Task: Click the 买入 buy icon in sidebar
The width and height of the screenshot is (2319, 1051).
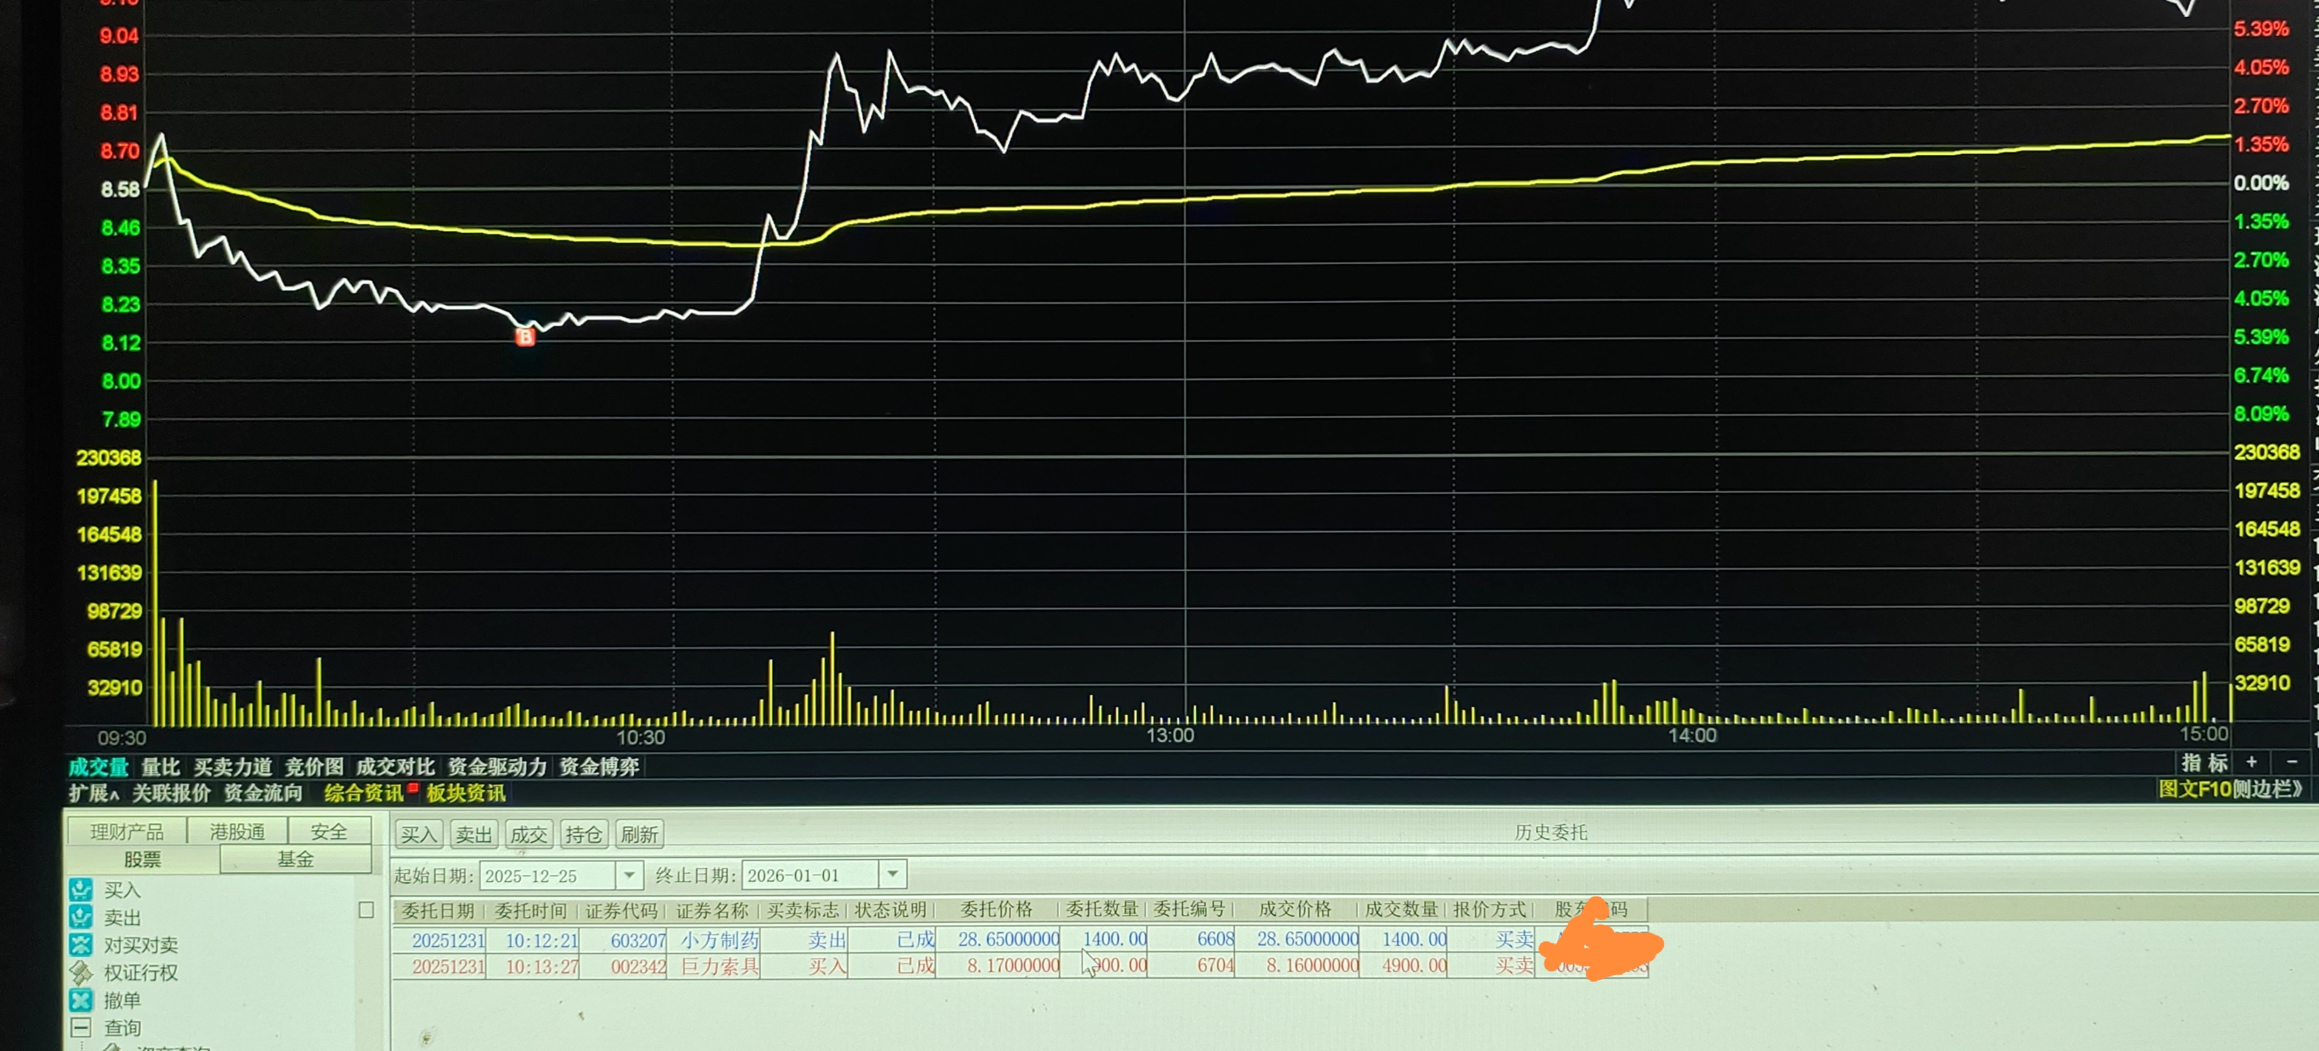Action: (81, 890)
